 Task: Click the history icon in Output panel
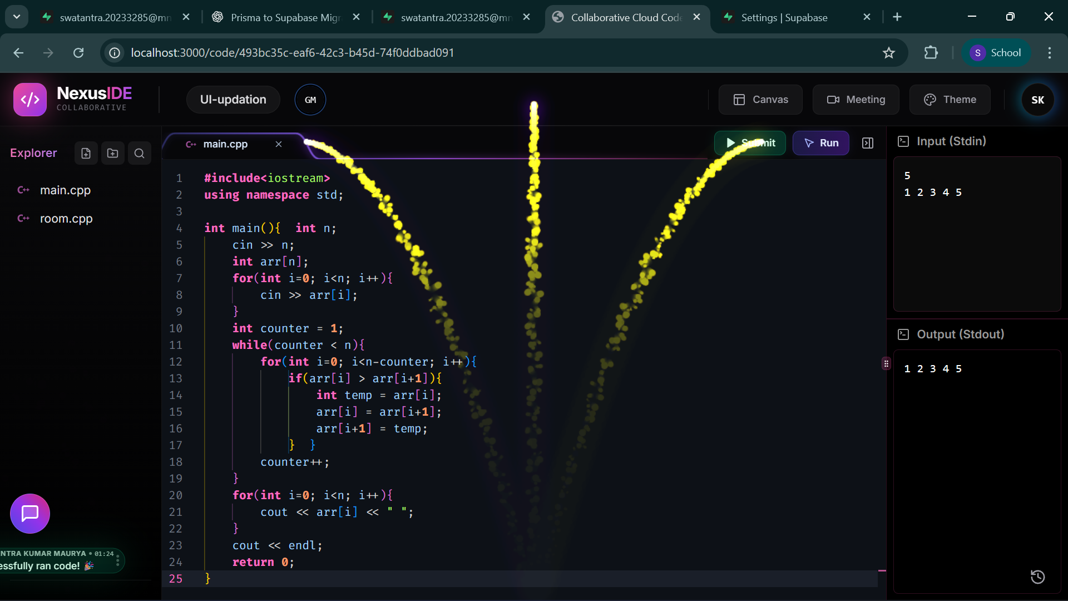(x=1037, y=577)
